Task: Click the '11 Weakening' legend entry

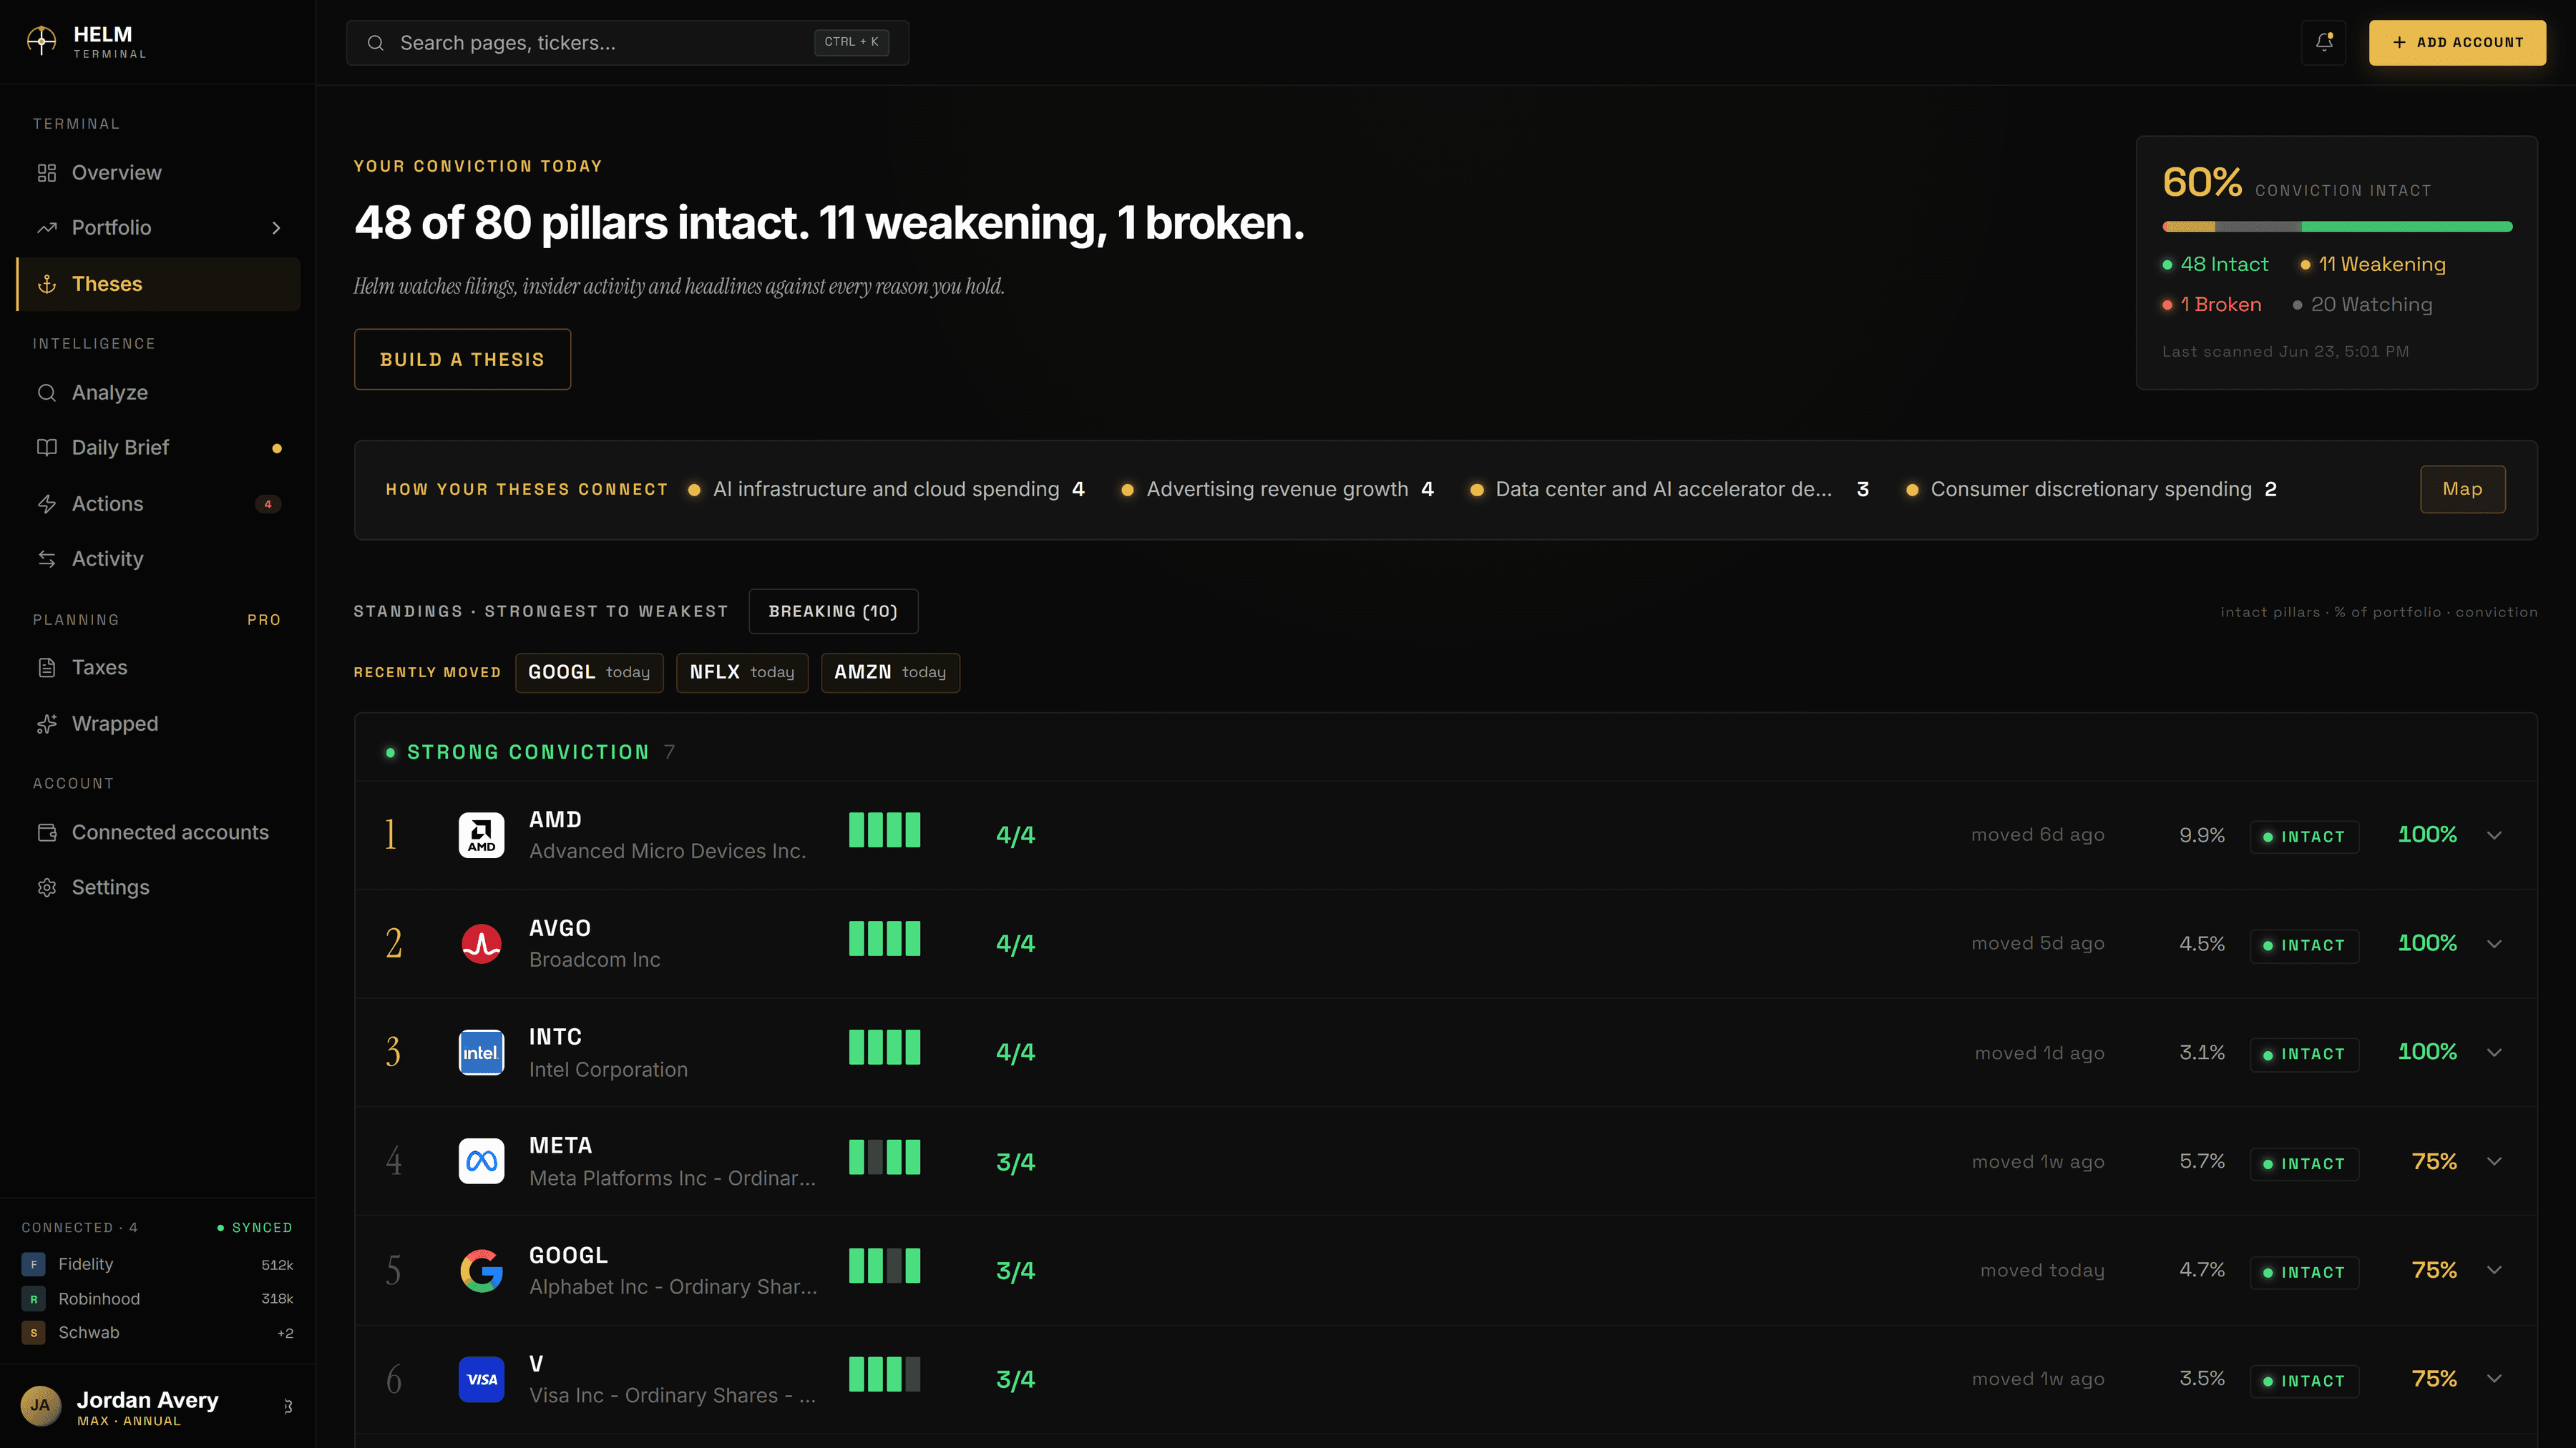Action: point(2373,265)
